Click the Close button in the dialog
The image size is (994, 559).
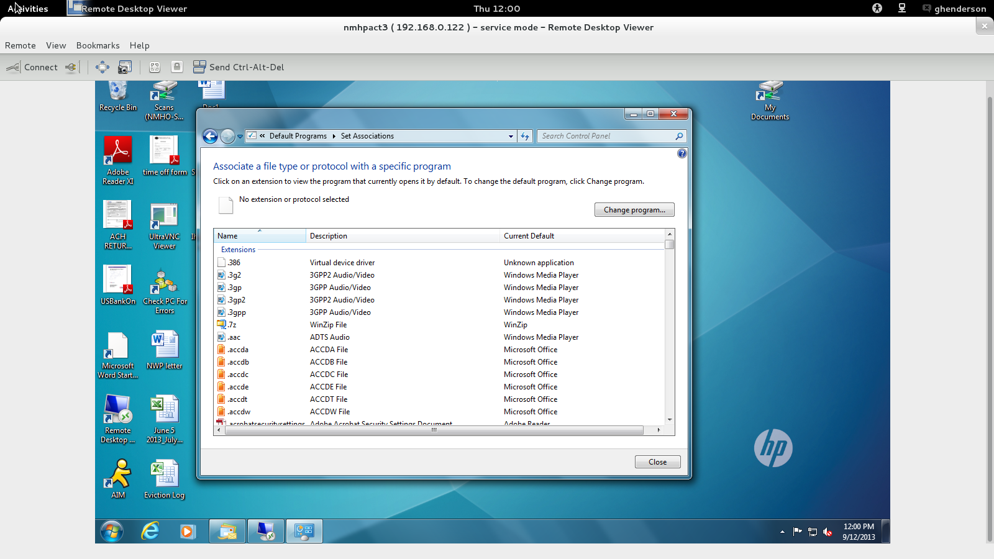point(657,462)
